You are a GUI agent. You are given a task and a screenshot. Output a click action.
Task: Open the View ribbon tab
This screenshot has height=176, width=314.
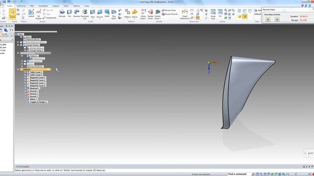coord(87,6)
